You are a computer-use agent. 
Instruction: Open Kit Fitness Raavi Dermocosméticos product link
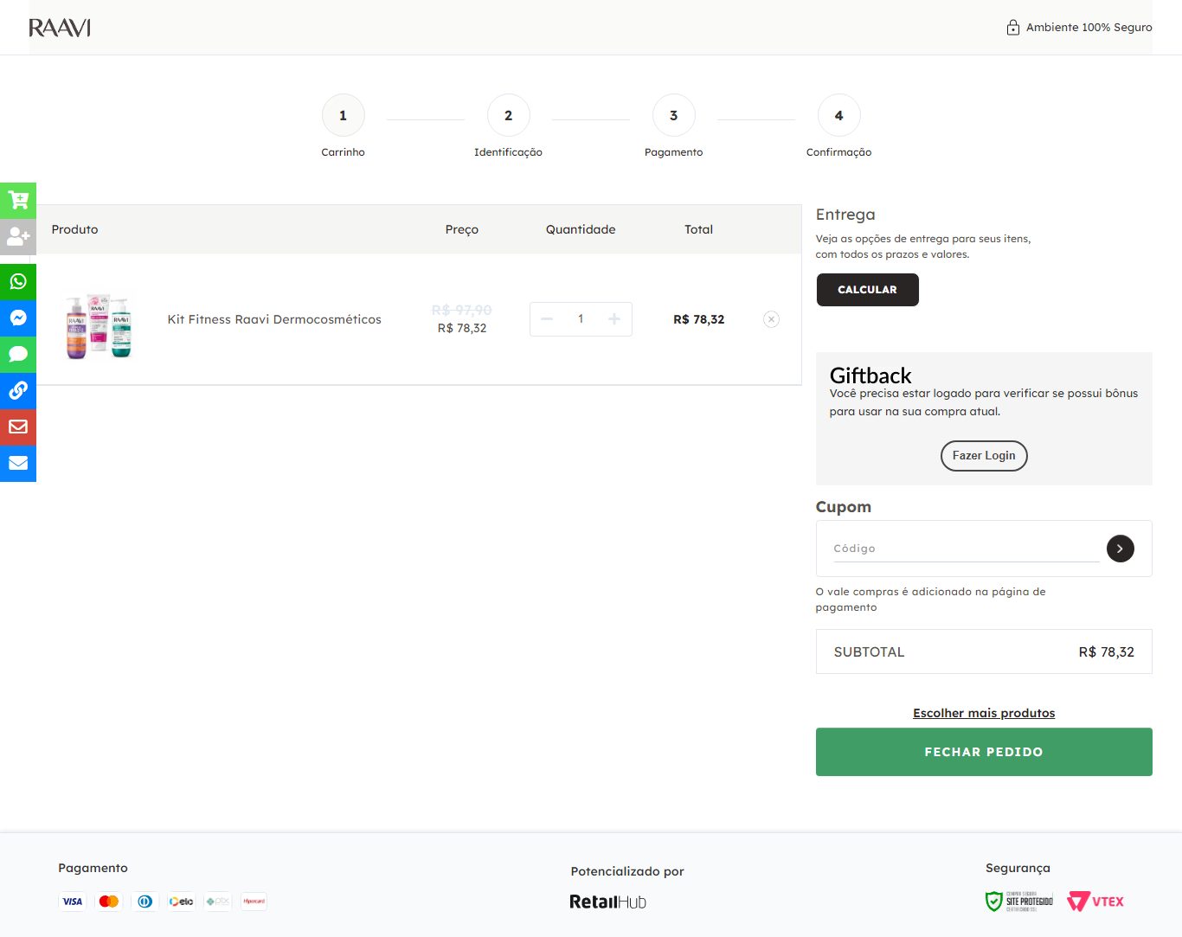[x=274, y=319]
